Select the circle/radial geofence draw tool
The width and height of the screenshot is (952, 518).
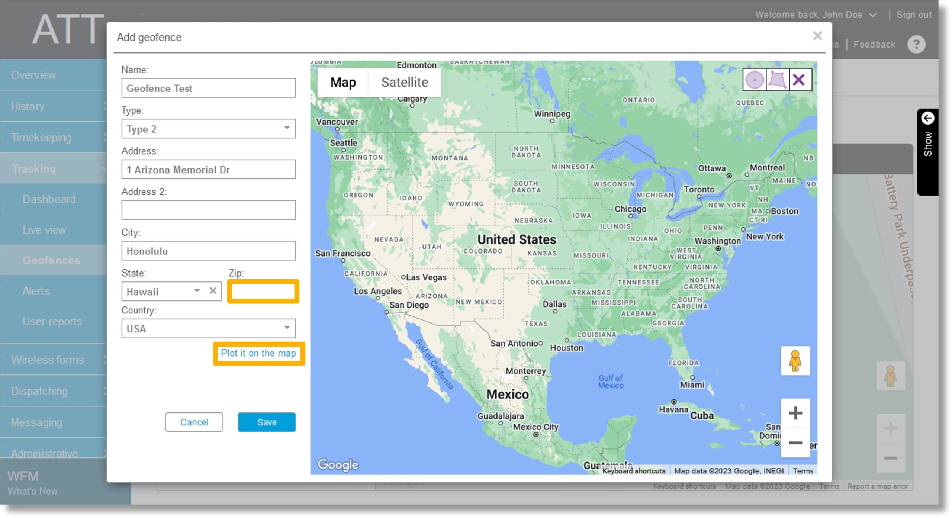coord(754,79)
